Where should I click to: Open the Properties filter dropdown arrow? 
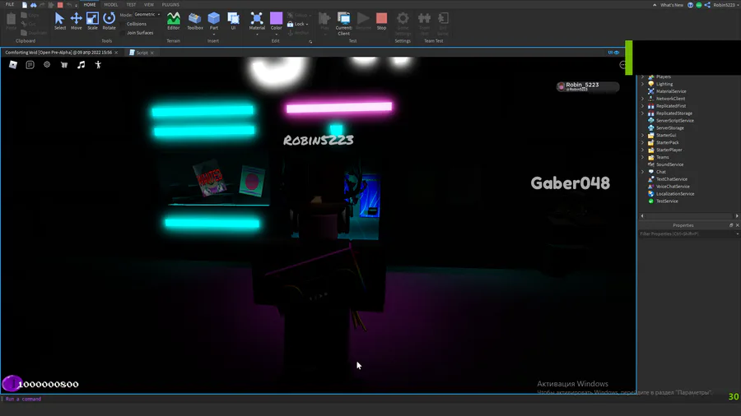point(737,234)
